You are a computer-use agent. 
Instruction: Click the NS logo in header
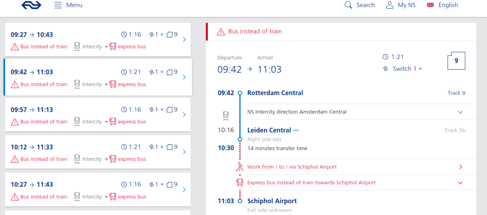point(32,5)
